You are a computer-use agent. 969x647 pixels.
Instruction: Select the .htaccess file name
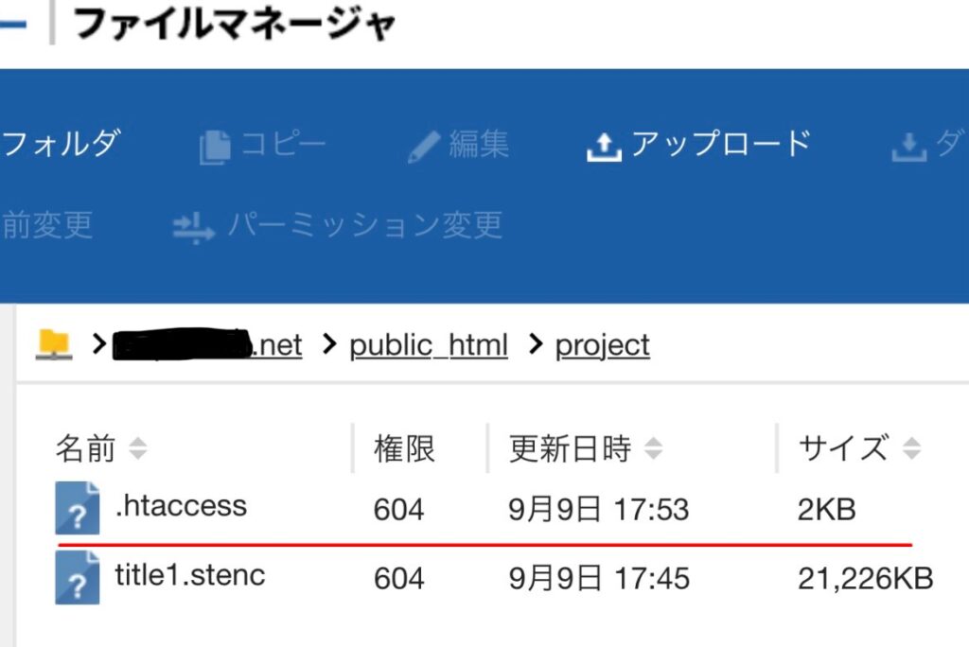tap(181, 506)
